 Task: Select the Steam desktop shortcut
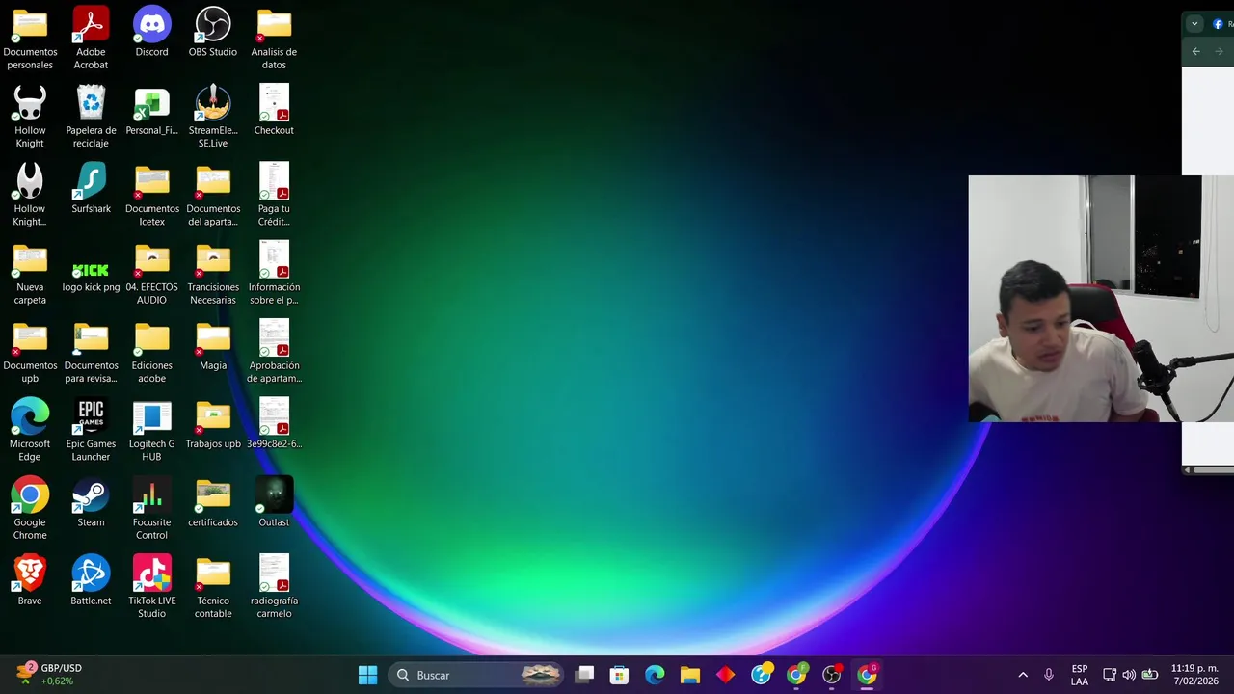(91, 501)
